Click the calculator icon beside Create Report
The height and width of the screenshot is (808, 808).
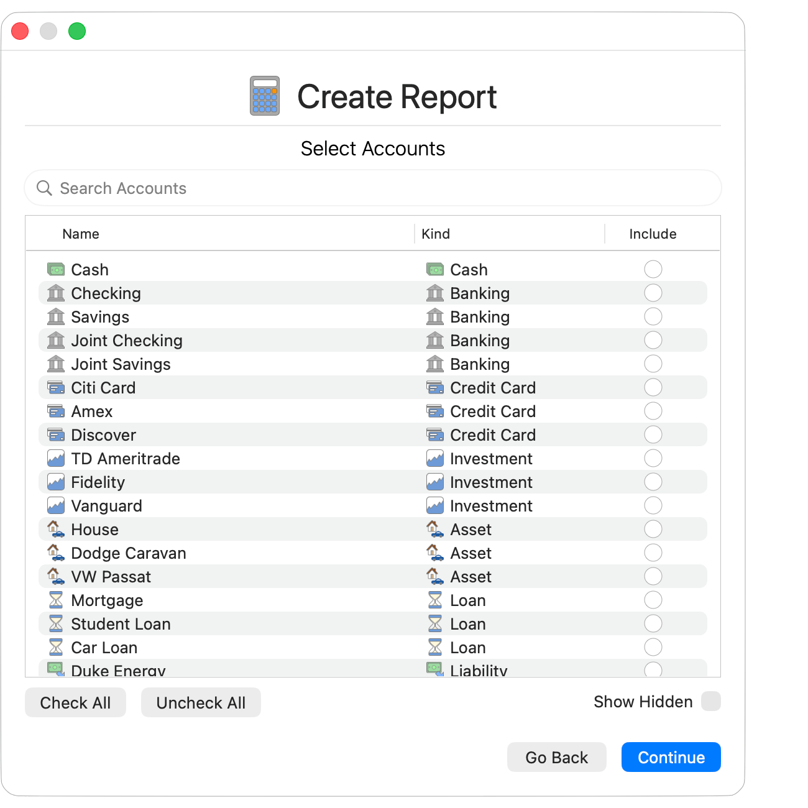(264, 96)
